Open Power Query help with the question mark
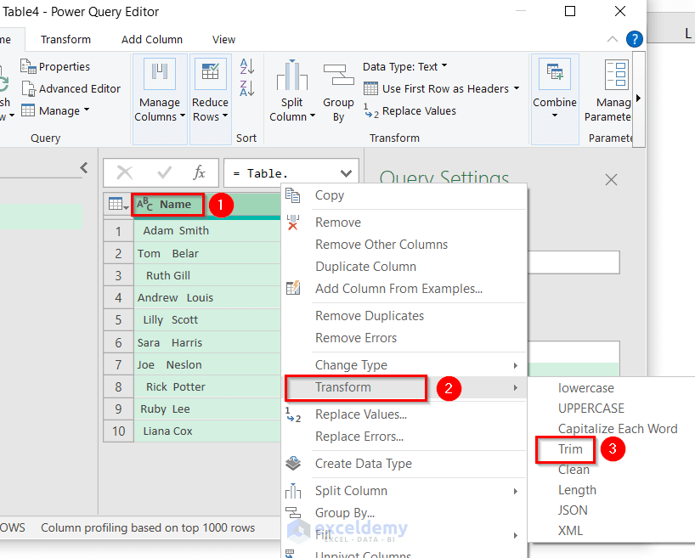The image size is (695, 558). [x=634, y=39]
